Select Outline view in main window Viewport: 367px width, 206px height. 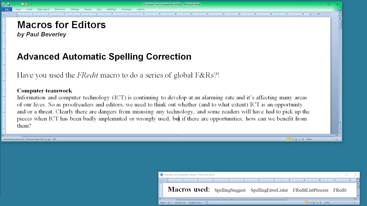point(299,139)
